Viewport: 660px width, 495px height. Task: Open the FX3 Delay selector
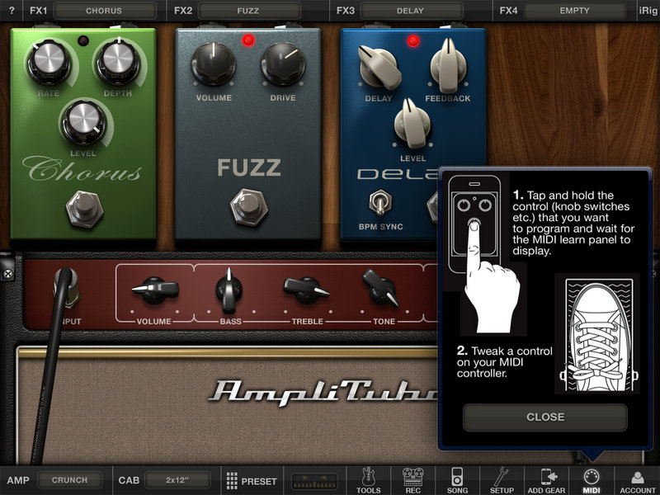[411, 11]
